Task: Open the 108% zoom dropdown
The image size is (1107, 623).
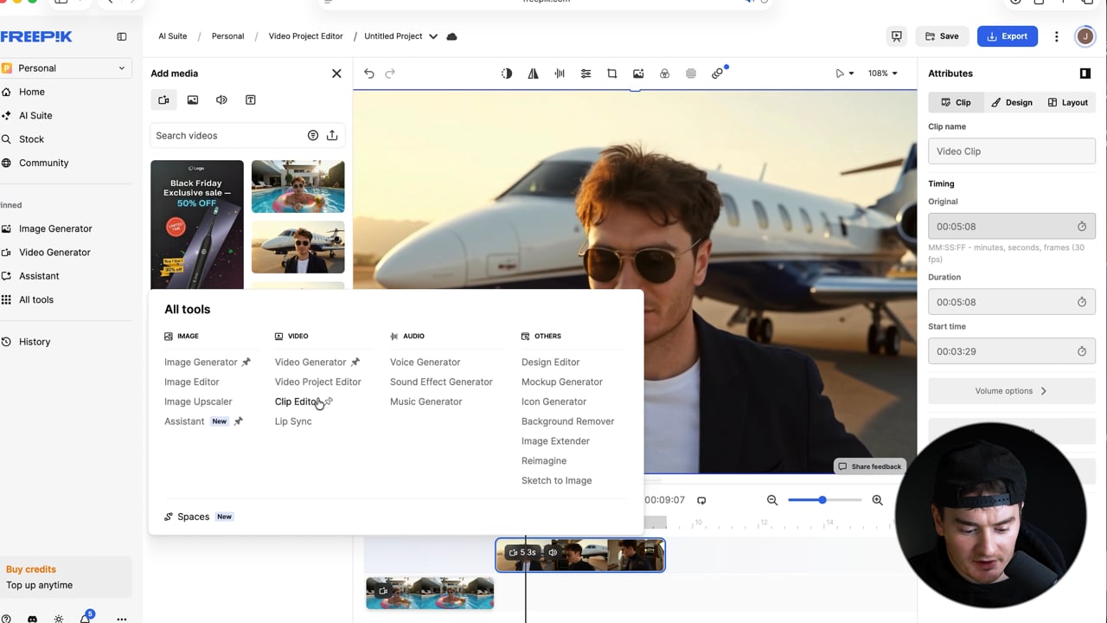Action: click(883, 74)
